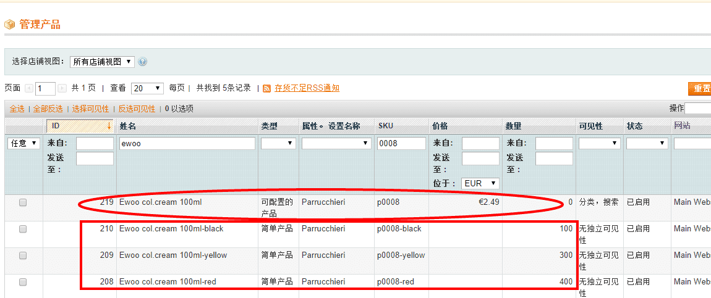Click the 分类，搜索 visibility cell
The width and height of the screenshot is (711, 298).
pos(598,202)
